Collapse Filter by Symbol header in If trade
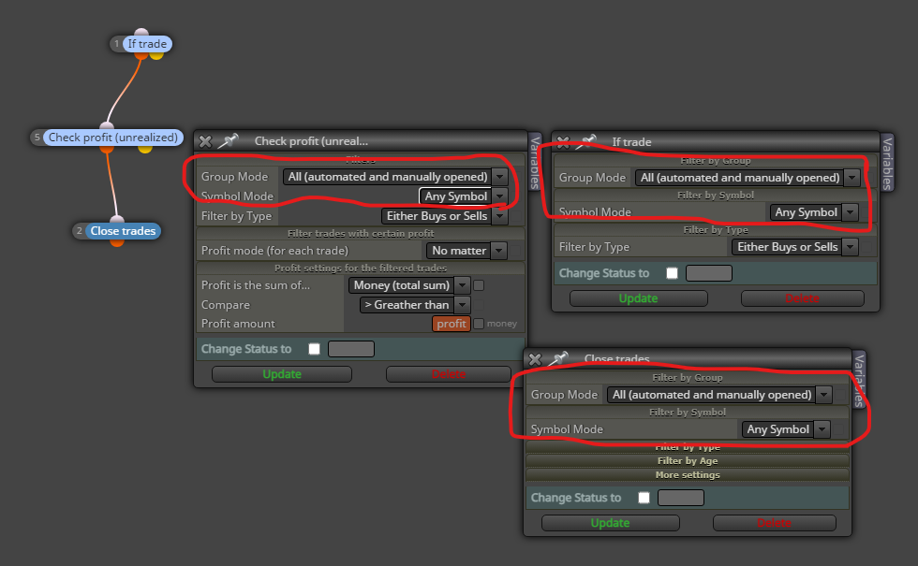Image resolution: width=918 pixels, height=566 pixels. click(x=716, y=196)
